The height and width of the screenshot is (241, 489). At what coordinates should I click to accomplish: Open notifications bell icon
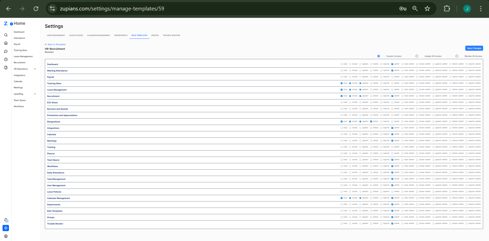point(6,220)
